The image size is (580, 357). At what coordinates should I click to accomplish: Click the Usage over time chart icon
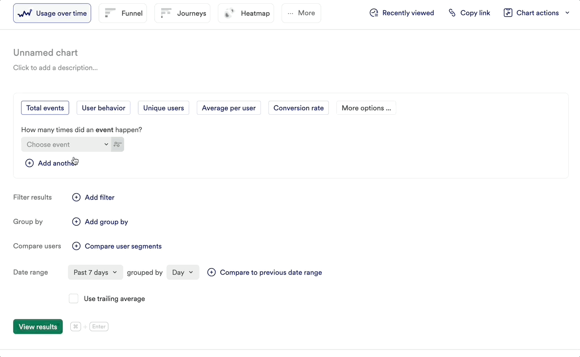[25, 13]
